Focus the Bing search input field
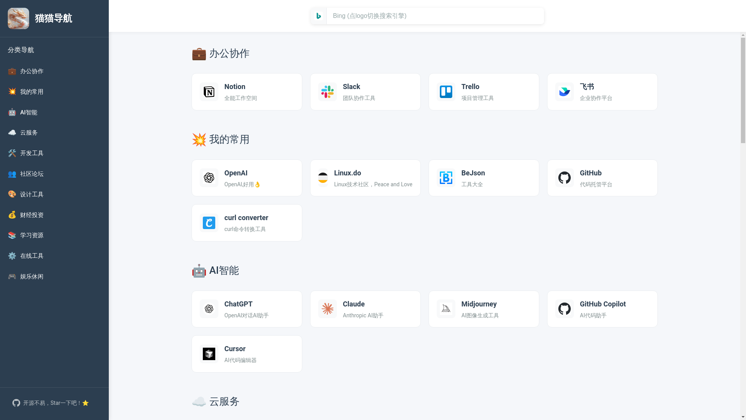746x420 pixels. (x=435, y=16)
